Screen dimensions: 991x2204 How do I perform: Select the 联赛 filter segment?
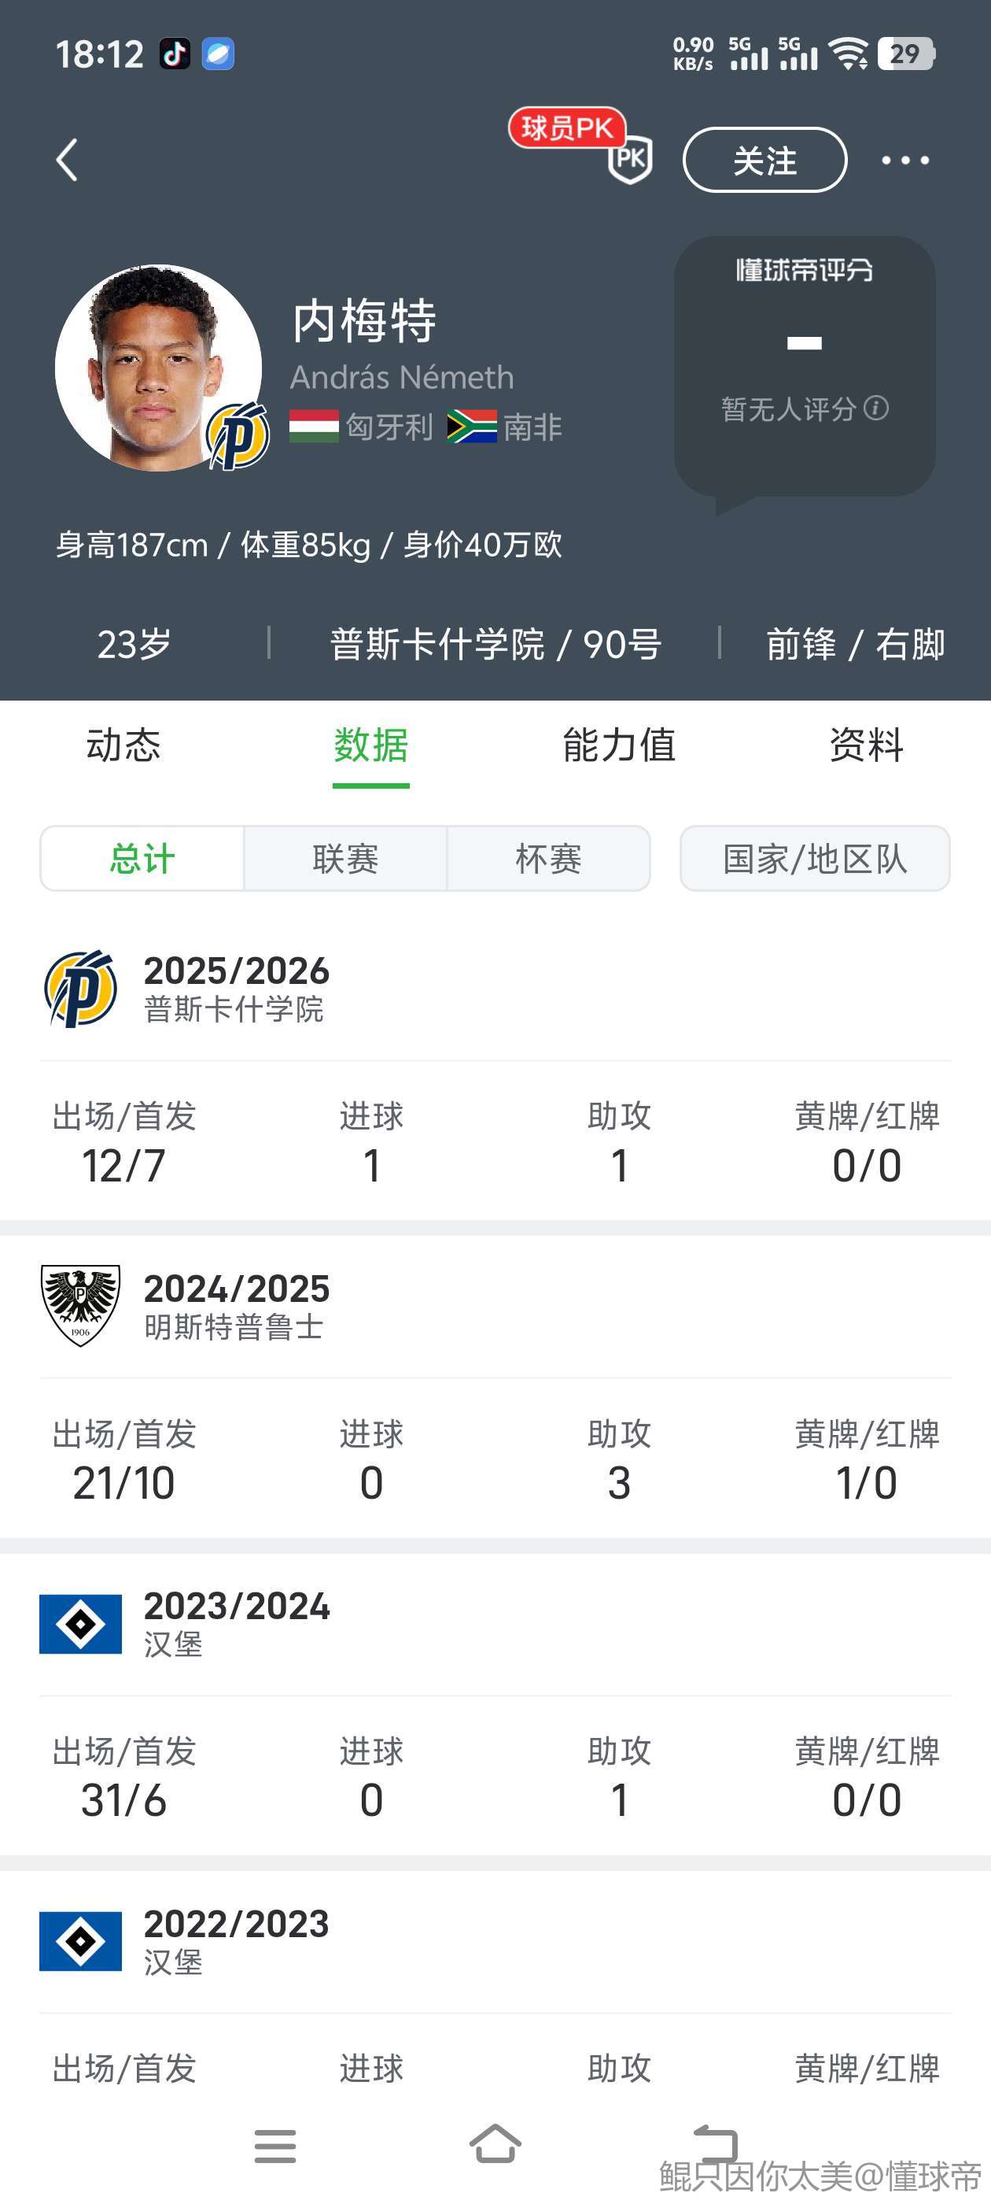coord(345,858)
